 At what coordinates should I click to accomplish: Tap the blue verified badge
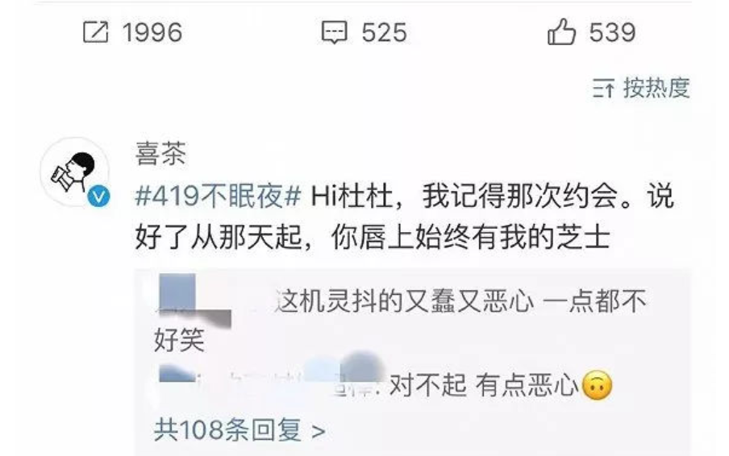99,197
